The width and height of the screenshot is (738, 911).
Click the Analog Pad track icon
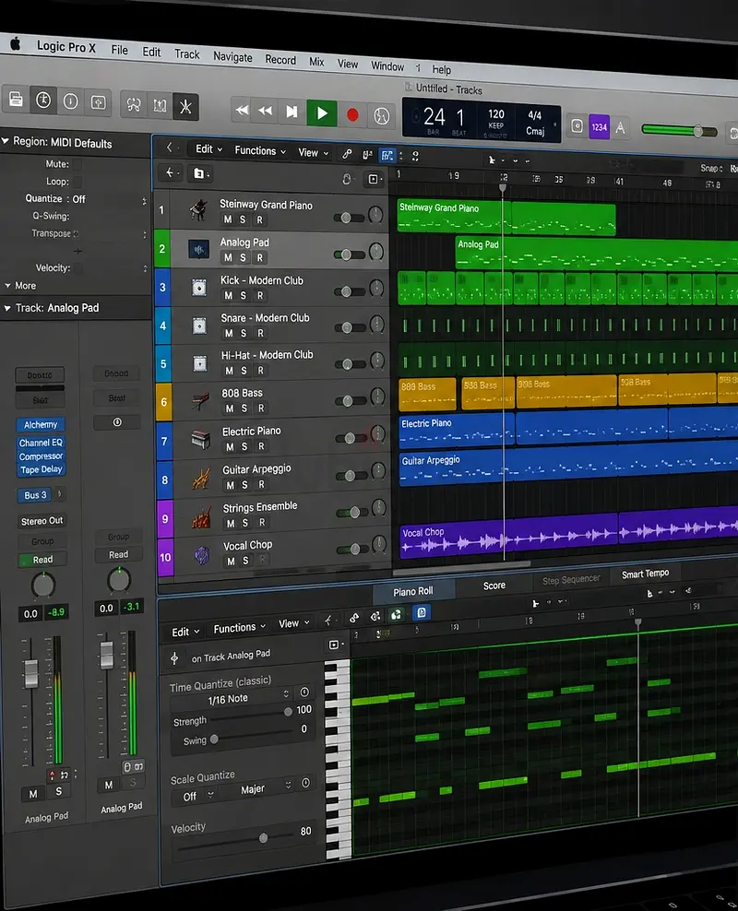[x=198, y=249]
